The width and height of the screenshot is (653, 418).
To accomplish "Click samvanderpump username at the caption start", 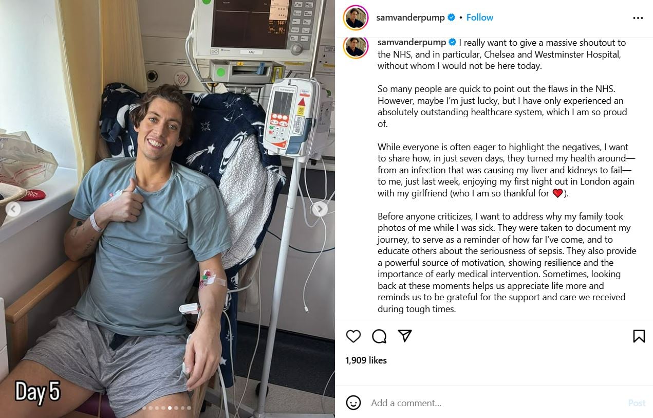I will [412, 42].
